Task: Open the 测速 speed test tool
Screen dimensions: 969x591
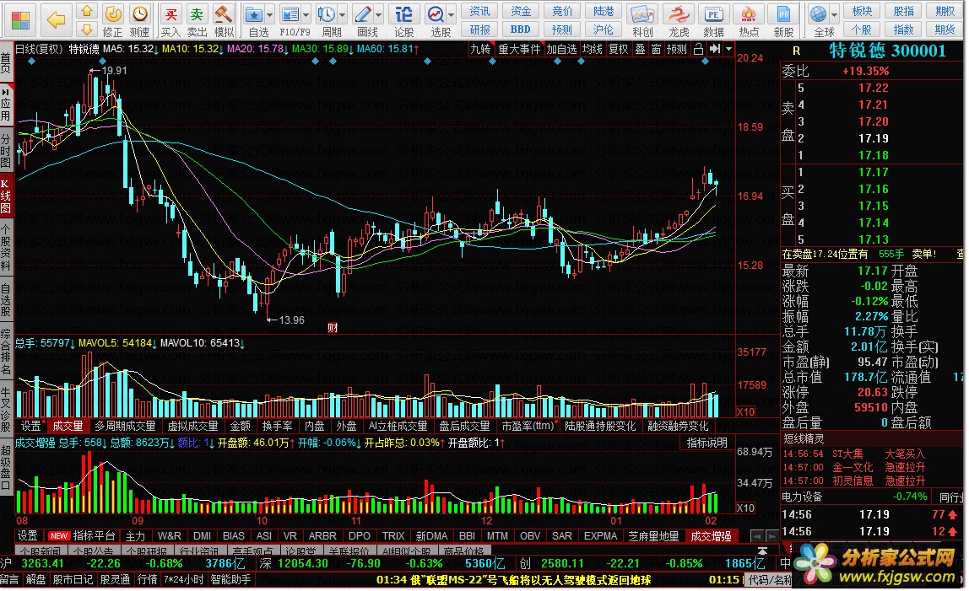Action: [x=139, y=19]
